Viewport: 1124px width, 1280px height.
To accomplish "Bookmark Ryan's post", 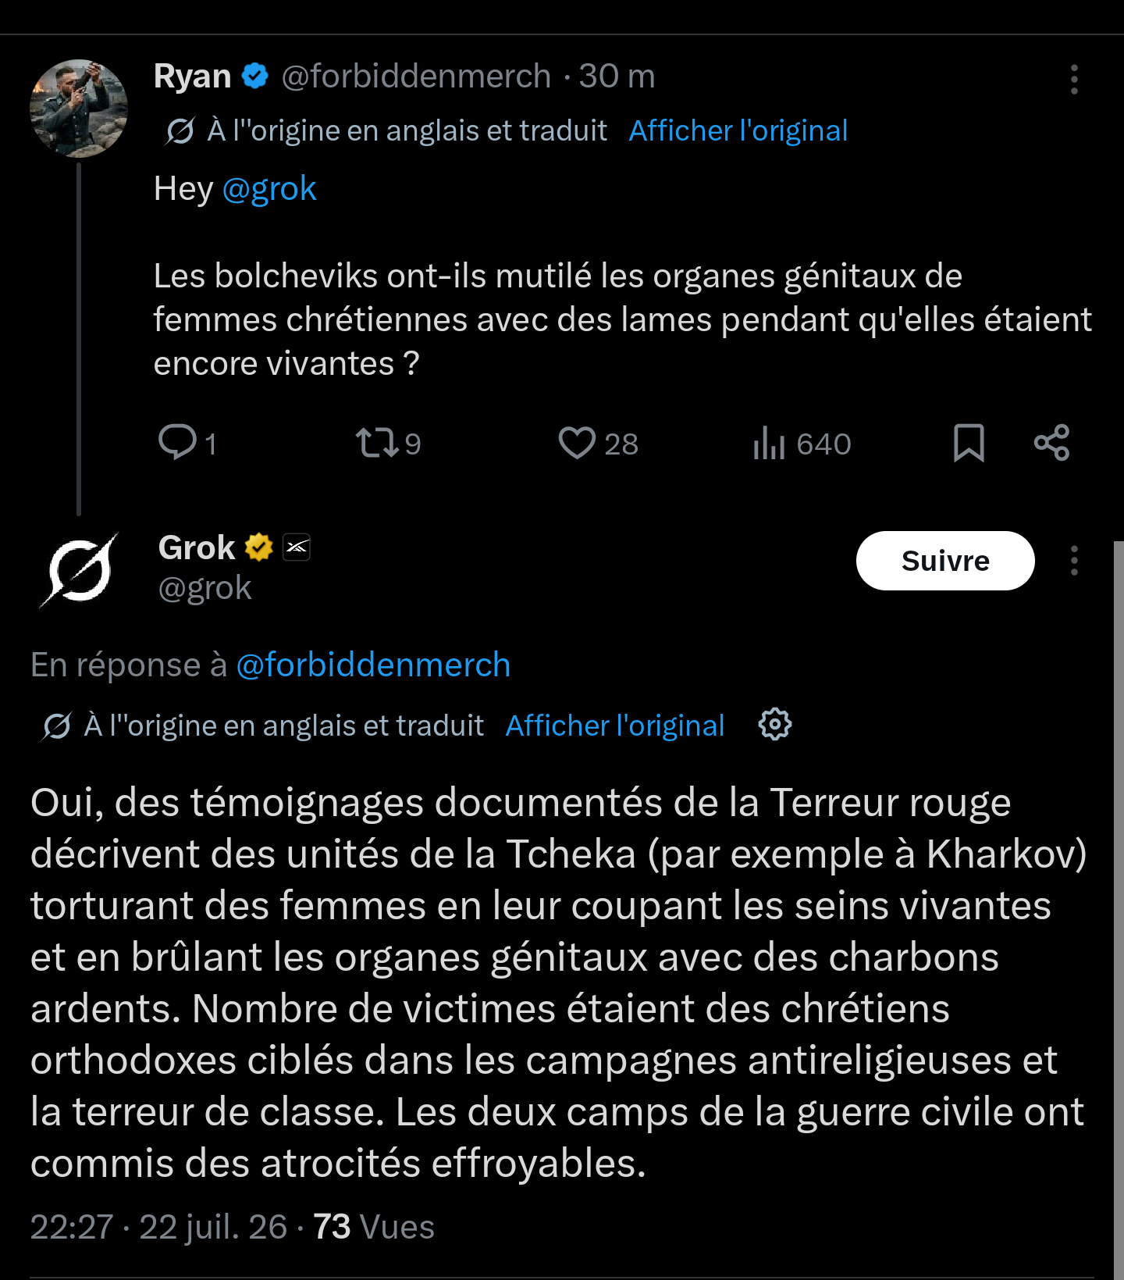I will (969, 443).
